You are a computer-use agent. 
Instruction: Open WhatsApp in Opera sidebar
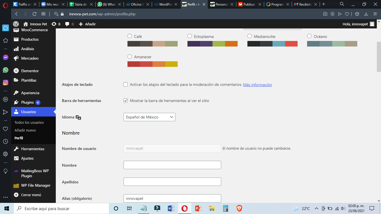click(x=6, y=70)
